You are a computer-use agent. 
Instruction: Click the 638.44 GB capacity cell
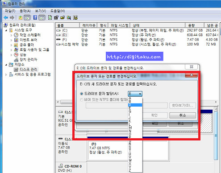point(195,35)
